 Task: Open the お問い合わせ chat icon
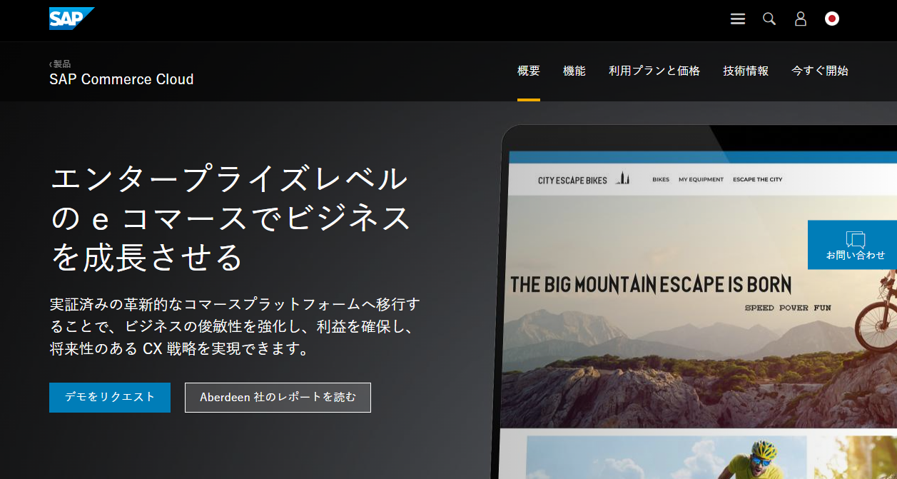[x=856, y=239]
